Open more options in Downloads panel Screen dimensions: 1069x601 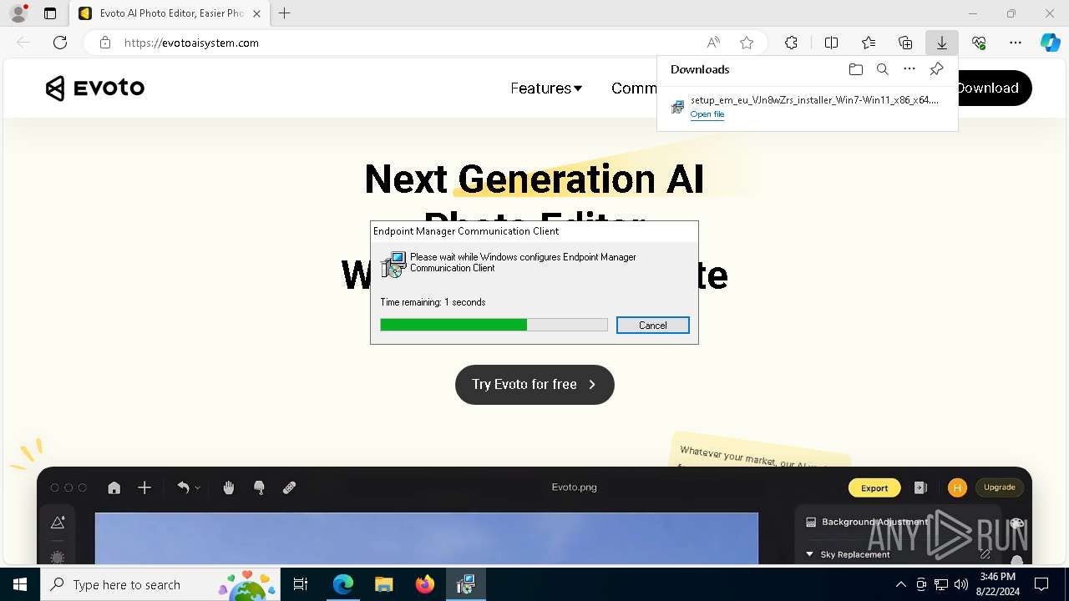coord(909,69)
